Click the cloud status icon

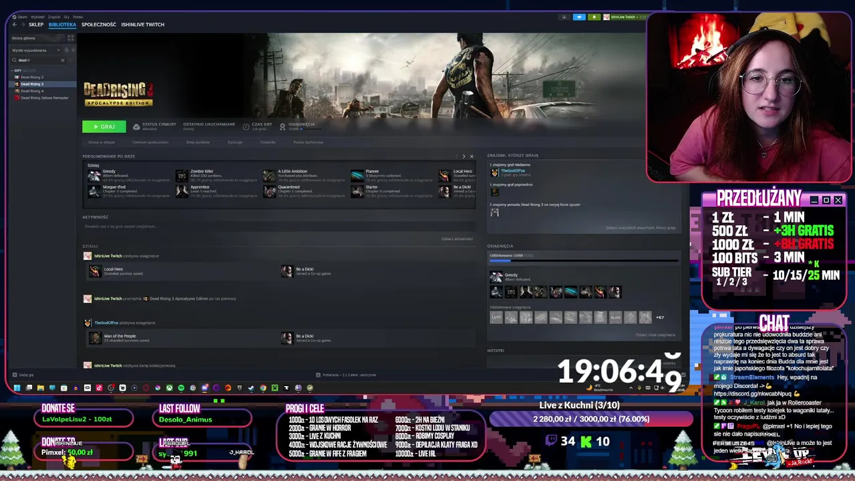point(136,126)
